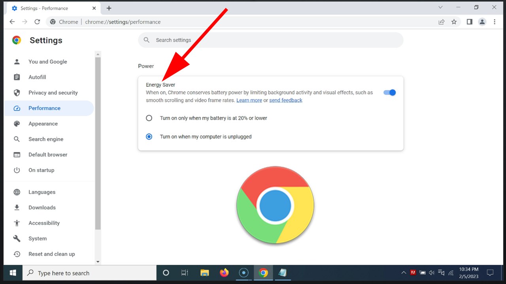Click the volume speaker tray icon
This screenshot has height=284, width=506.
pos(432,273)
